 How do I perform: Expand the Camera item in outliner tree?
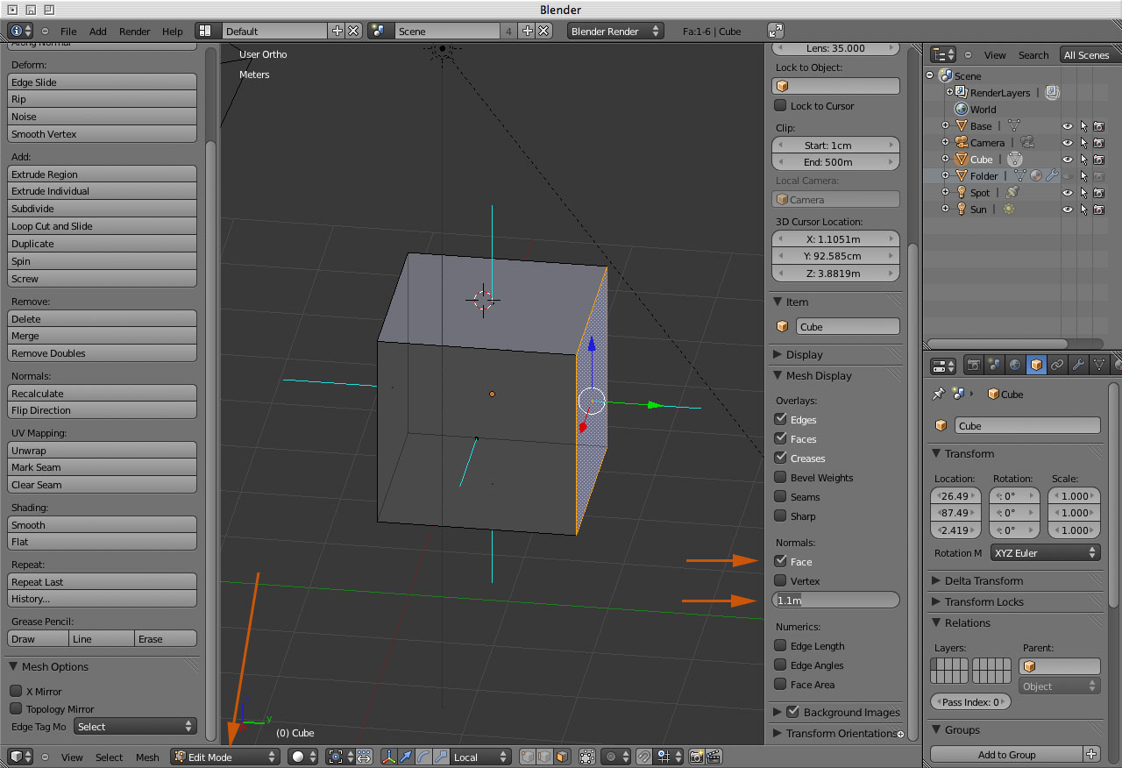tap(945, 142)
